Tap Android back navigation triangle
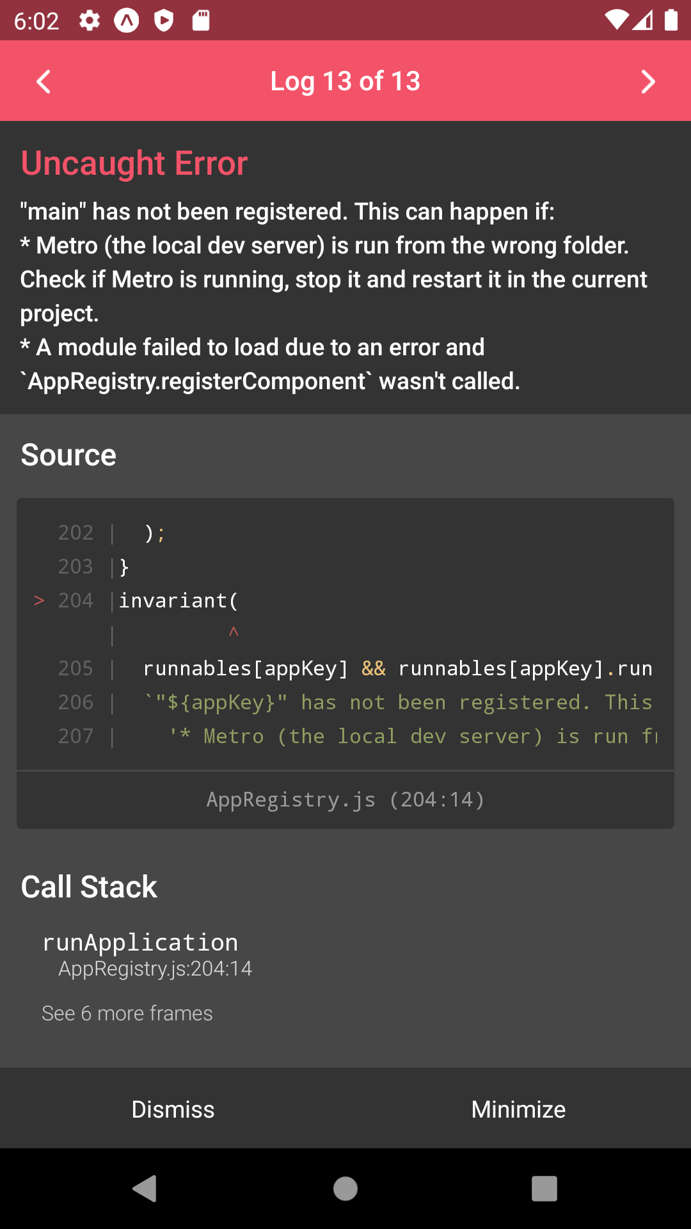691x1229 pixels. pyautogui.click(x=145, y=1189)
